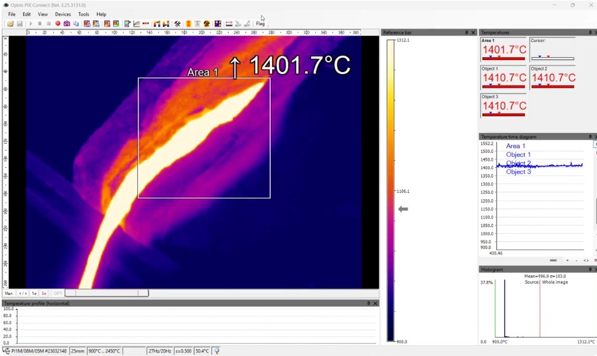Click the copy to clipboard icon
The image size is (597, 356).
(76, 24)
